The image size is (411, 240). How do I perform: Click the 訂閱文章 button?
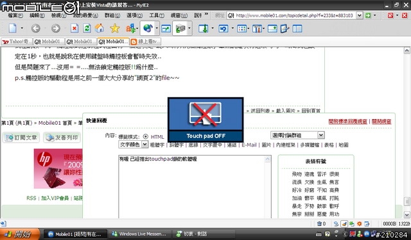coord(21,138)
